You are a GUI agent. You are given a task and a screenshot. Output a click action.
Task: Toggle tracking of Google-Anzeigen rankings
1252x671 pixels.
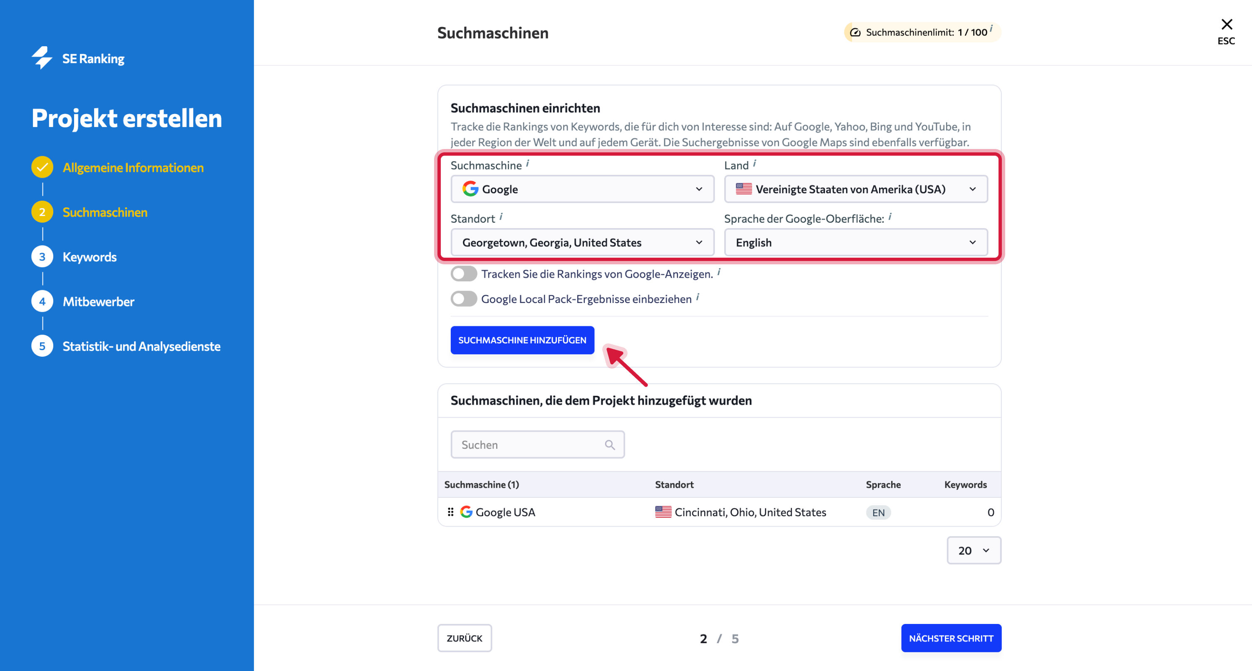[464, 274]
